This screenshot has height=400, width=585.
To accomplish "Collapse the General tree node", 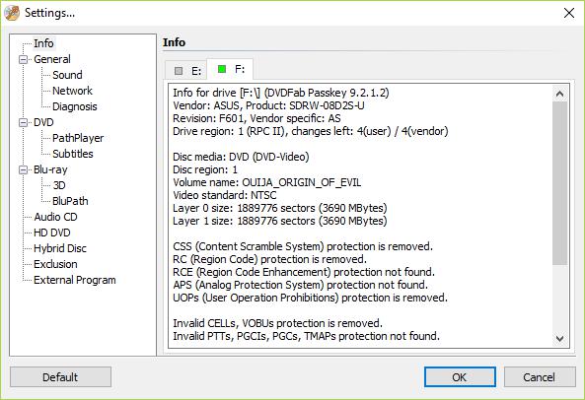I will point(23,59).
